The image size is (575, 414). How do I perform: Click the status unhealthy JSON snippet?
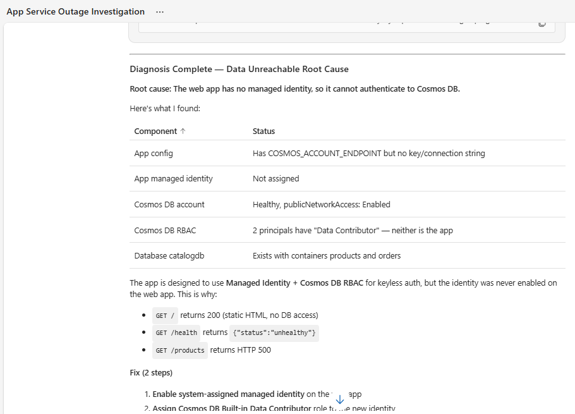(274, 332)
